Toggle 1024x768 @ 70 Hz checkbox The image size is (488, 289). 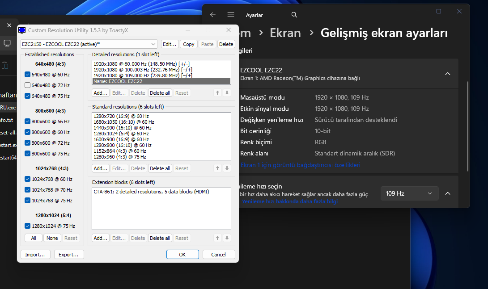pyautogui.click(x=27, y=190)
